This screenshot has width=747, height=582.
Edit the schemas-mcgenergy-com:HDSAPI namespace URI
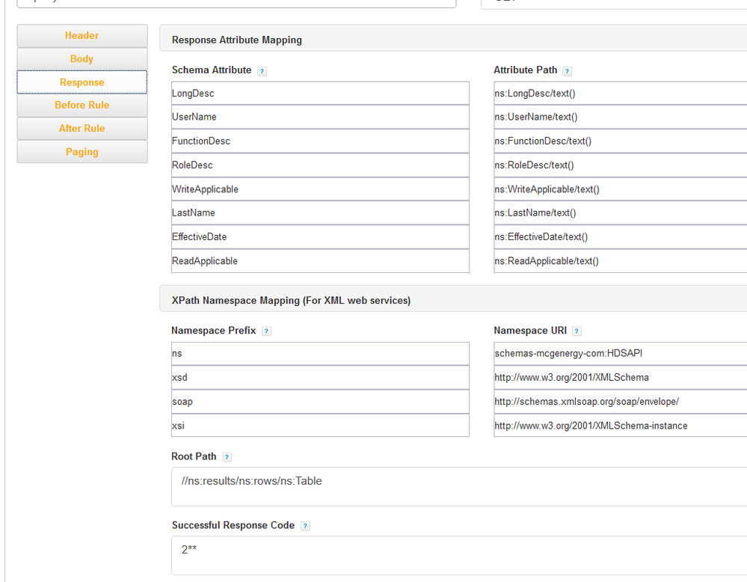tap(619, 354)
